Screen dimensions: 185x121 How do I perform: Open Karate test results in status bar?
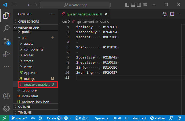(59, 118)
